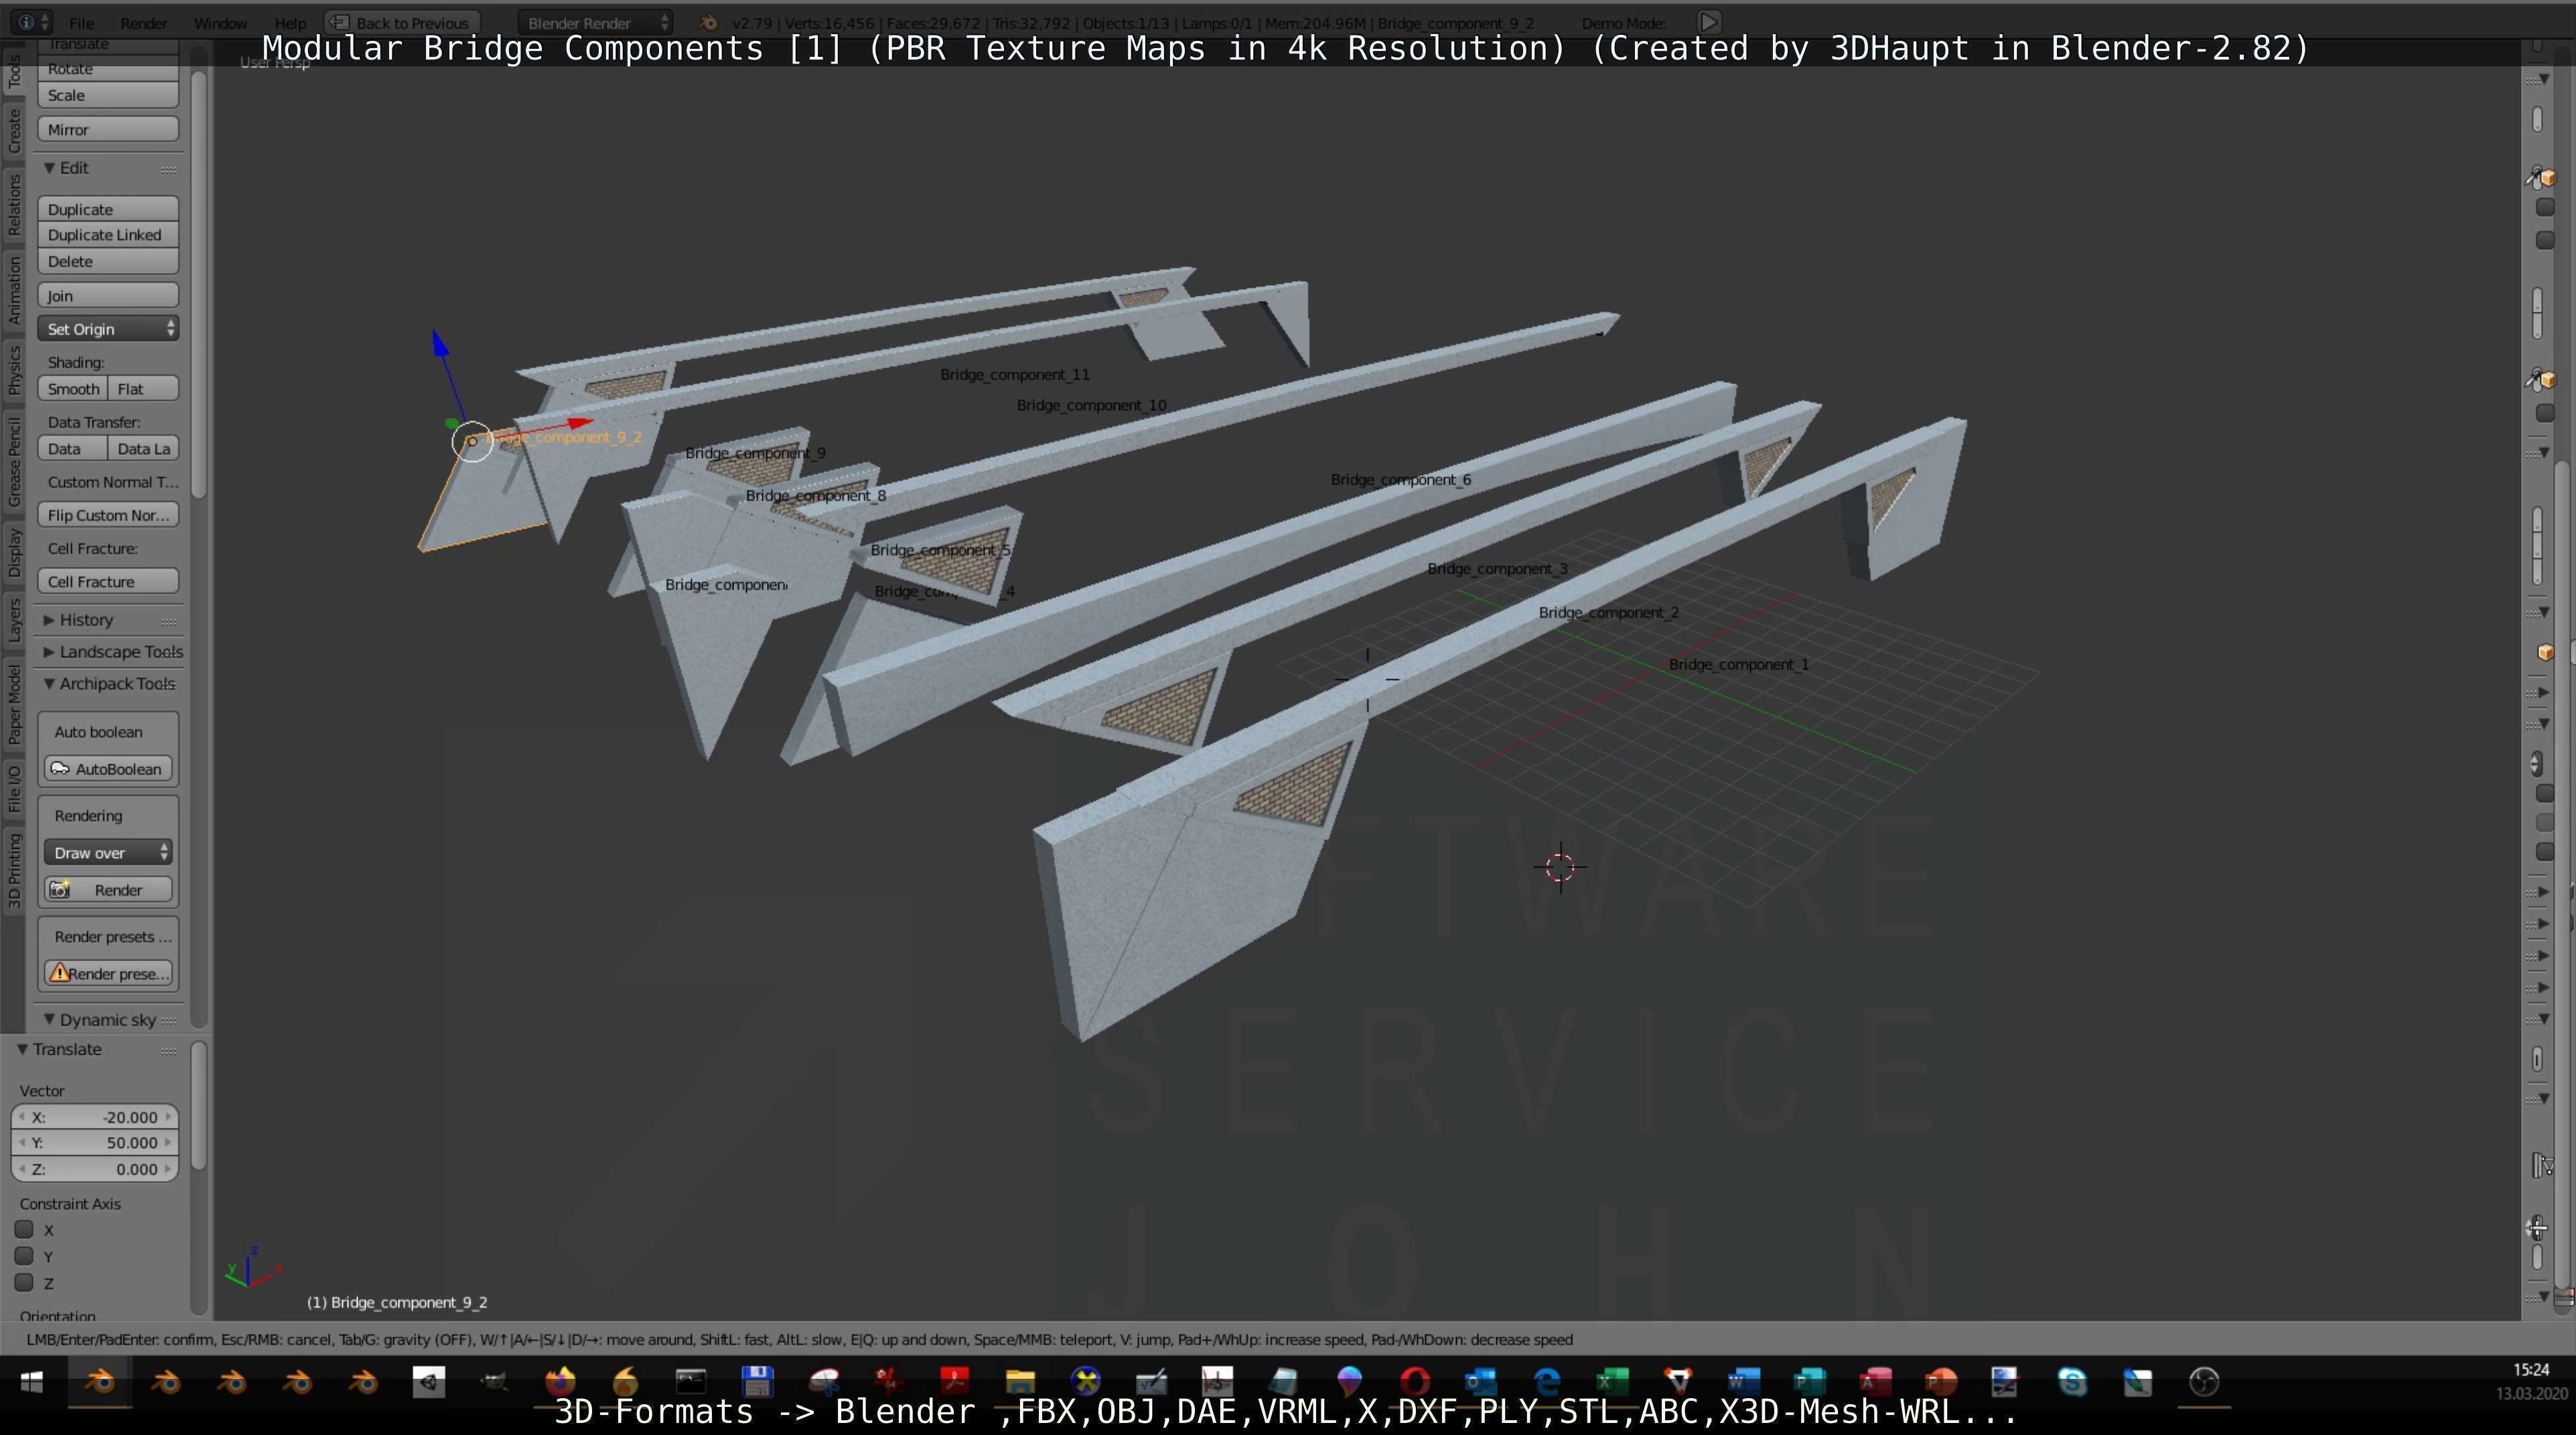Click the blue Z axis manipulator arrow
Screen dimensions: 2576x1435
click(x=440, y=343)
